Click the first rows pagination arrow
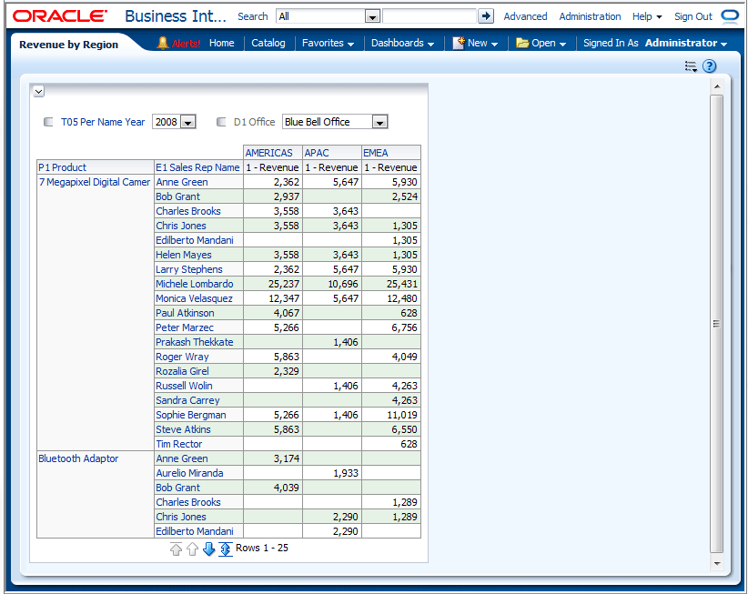The image size is (748, 594). click(x=176, y=549)
